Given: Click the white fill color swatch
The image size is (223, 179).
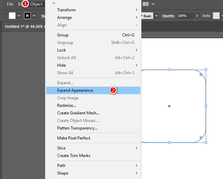Looking at the screenshot, I should point(12,16).
